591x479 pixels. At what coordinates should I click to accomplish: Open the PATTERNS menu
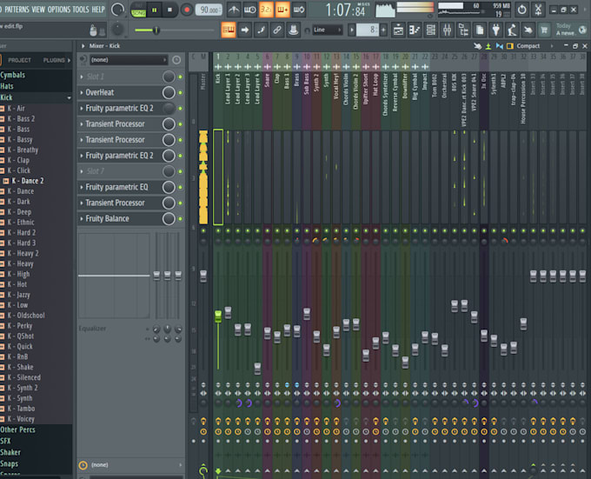click(17, 10)
